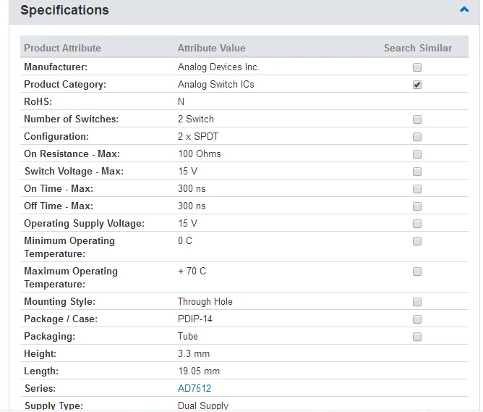
Task: Click the Search Similar column header
Action: click(x=418, y=48)
